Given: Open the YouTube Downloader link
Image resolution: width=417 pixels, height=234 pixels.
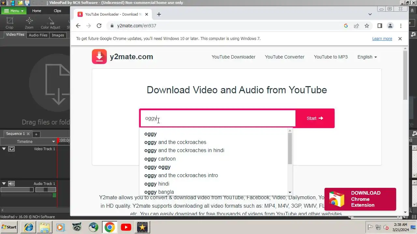Looking at the screenshot, I should [234, 57].
